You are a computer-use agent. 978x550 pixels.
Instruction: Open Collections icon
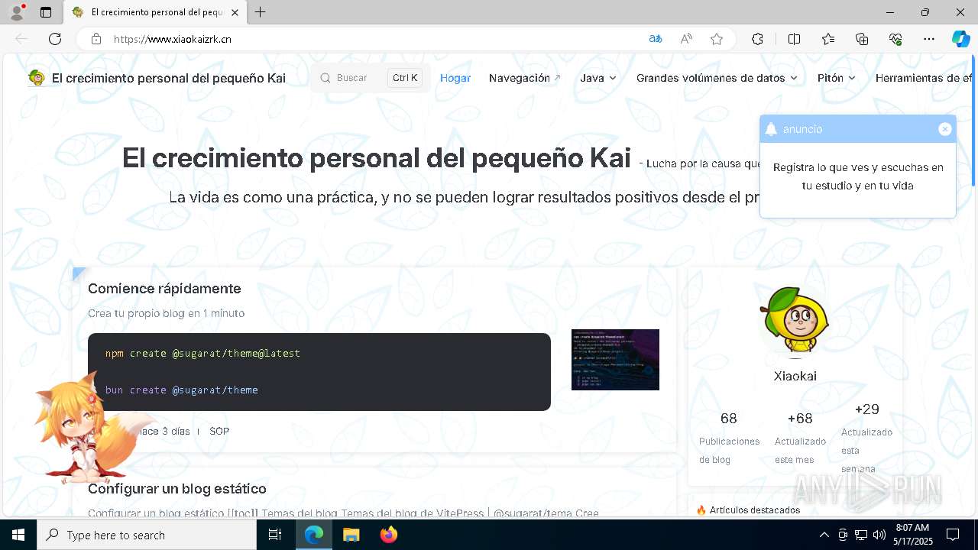coord(862,39)
